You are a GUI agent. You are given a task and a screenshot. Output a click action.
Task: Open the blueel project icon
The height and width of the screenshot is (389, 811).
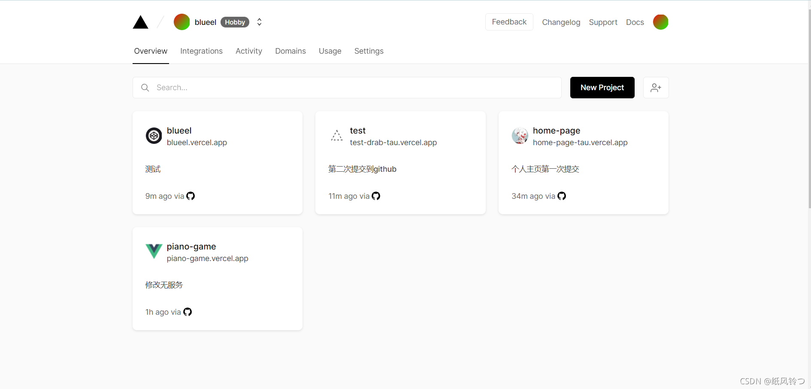point(154,136)
